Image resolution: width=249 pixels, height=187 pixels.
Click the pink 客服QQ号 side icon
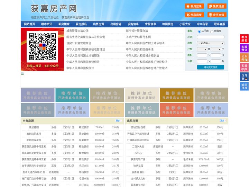pyautogui.click(x=244, y=67)
